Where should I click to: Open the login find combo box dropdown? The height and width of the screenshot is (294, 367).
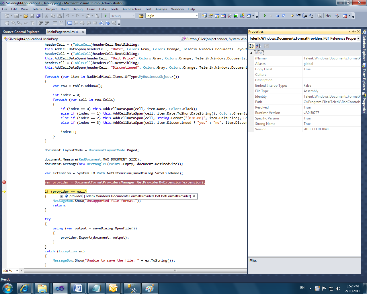point(196,16)
